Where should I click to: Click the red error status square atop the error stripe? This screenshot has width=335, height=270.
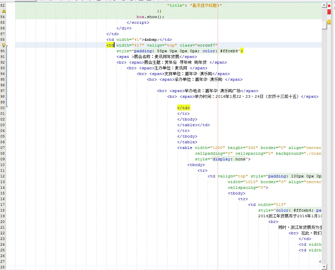click(x=329, y=6)
